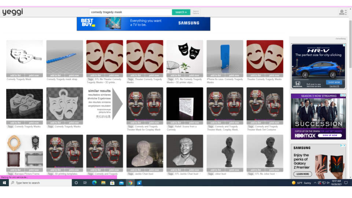Open Search Options next to search button
The height and width of the screenshot is (198, 352).
point(196,12)
